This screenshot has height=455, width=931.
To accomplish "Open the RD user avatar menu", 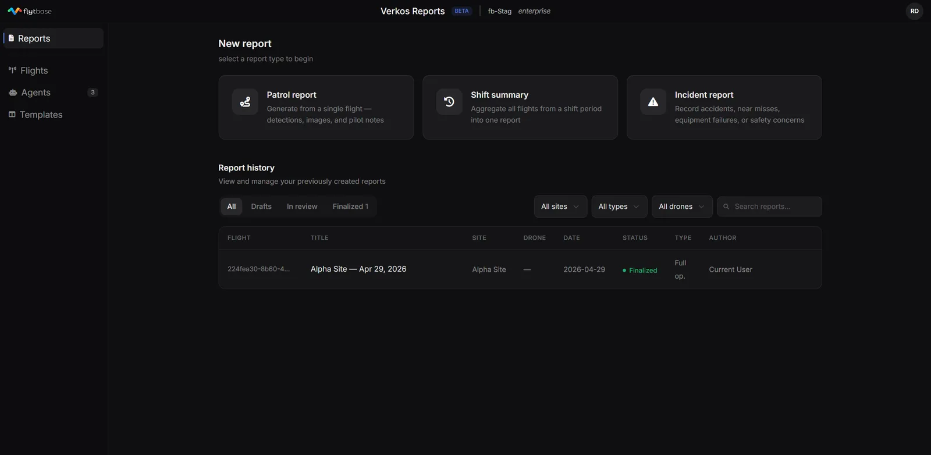I will pos(914,11).
